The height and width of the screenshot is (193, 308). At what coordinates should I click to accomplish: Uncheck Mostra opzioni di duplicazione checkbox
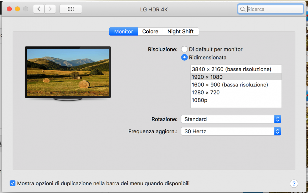[x=13, y=183]
